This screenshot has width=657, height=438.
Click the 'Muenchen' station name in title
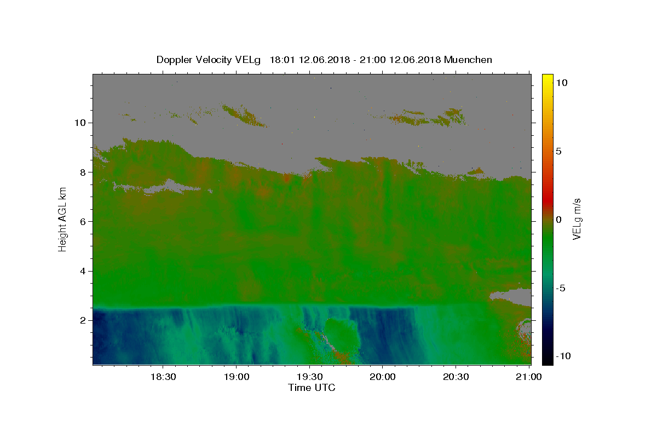468,60
